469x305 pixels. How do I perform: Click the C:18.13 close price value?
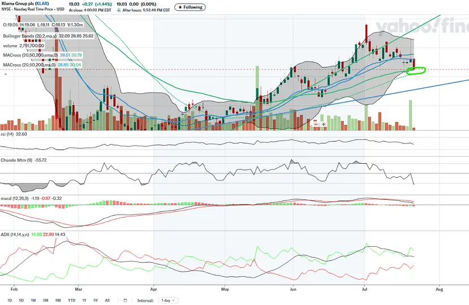pos(58,25)
